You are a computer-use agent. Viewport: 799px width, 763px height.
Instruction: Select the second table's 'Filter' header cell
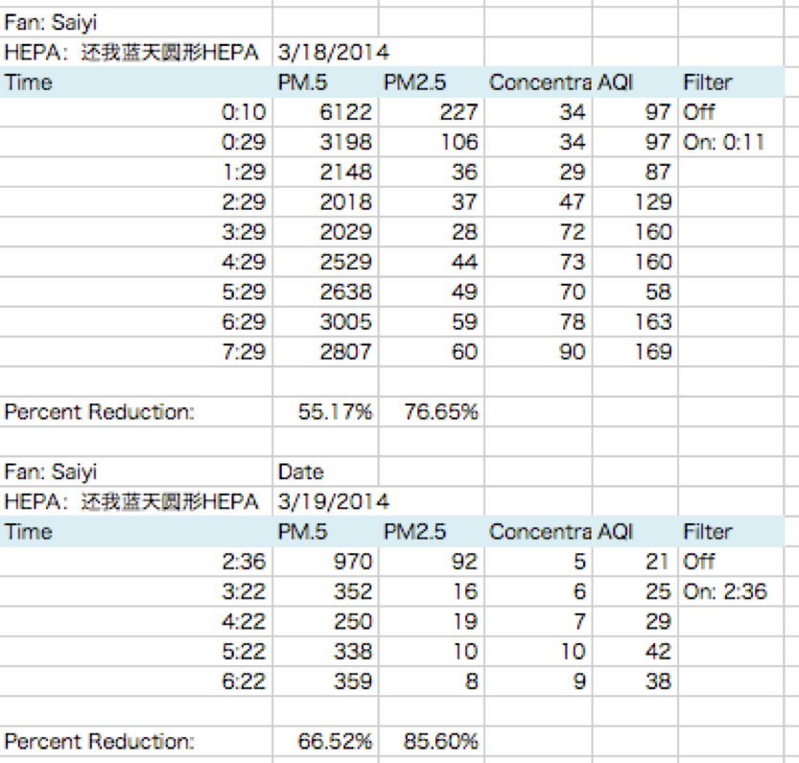click(731, 532)
